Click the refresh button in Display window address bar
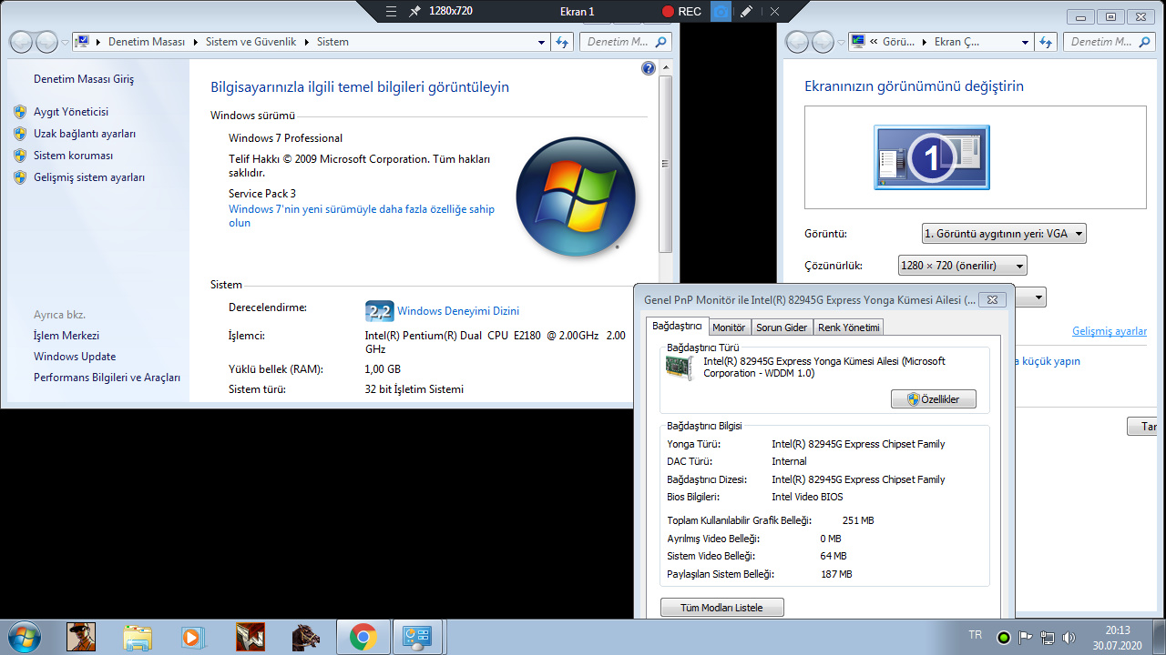The height and width of the screenshot is (655, 1166). point(1046,42)
